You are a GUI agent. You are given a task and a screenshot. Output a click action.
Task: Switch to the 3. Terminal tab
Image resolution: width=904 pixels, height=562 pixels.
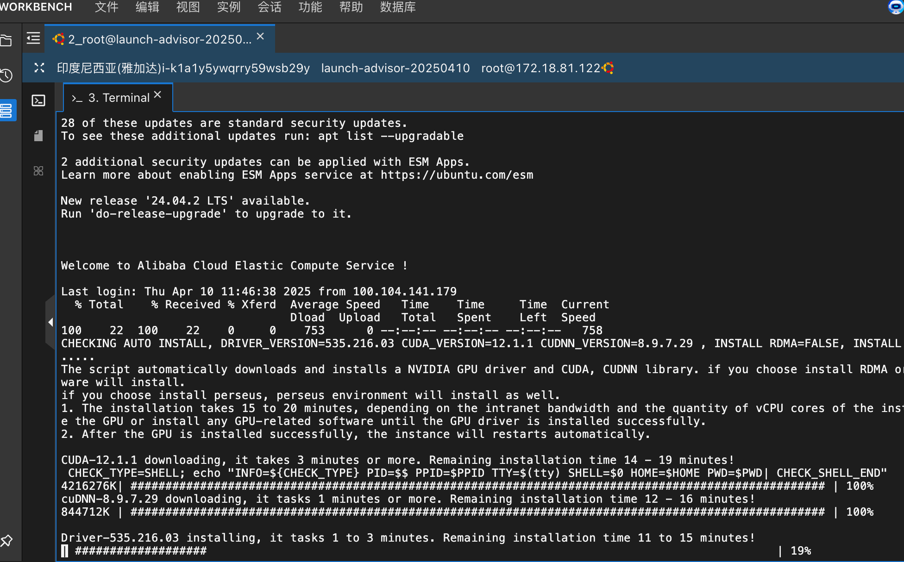click(x=119, y=98)
